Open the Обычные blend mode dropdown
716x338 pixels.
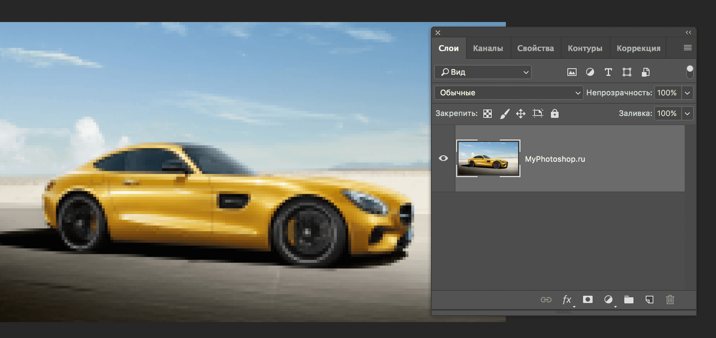[x=508, y=93]
